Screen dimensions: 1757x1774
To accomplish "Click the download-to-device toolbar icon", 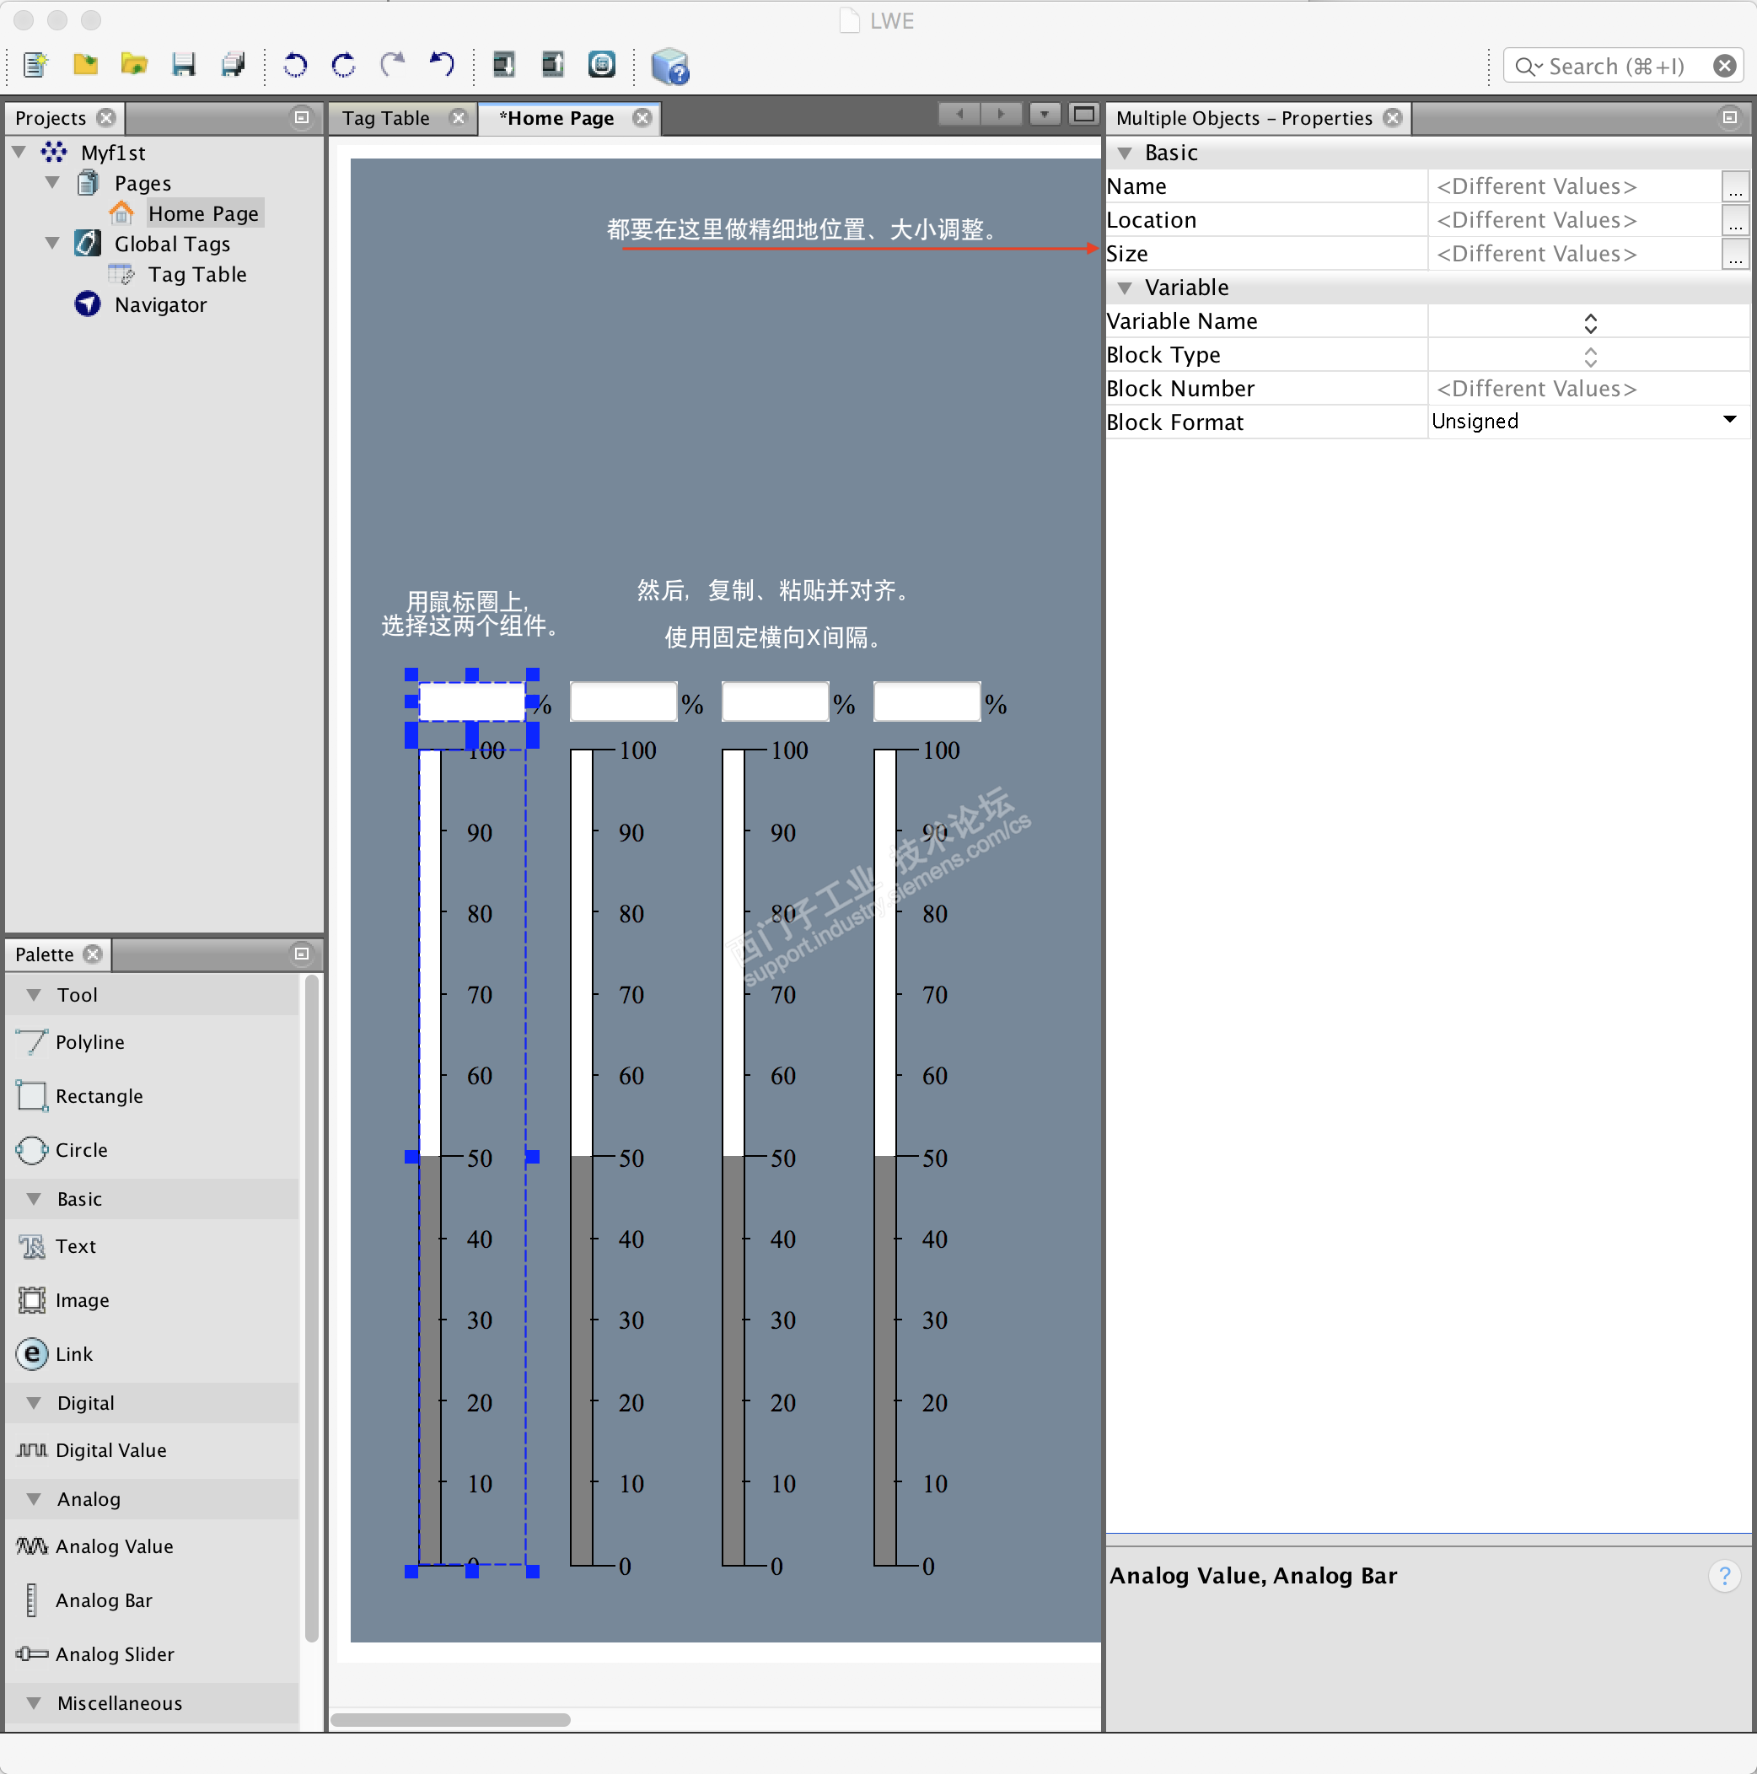I will [x=504, y=65].
